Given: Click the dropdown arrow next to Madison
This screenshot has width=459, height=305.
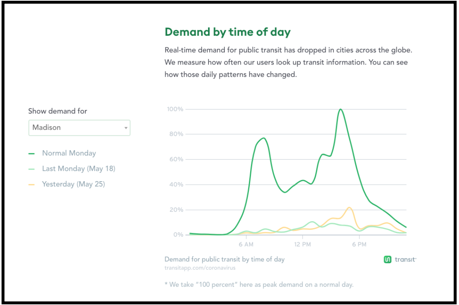Looking at the screenshot, I should click(x=126, y=128).
